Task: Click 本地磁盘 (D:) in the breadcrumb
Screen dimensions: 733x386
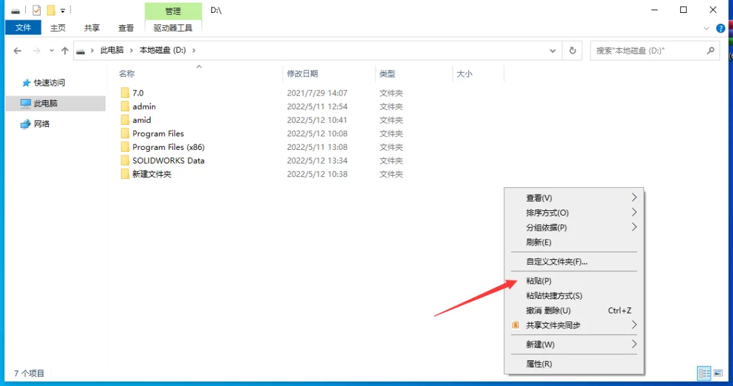Action: coord(162,50)
